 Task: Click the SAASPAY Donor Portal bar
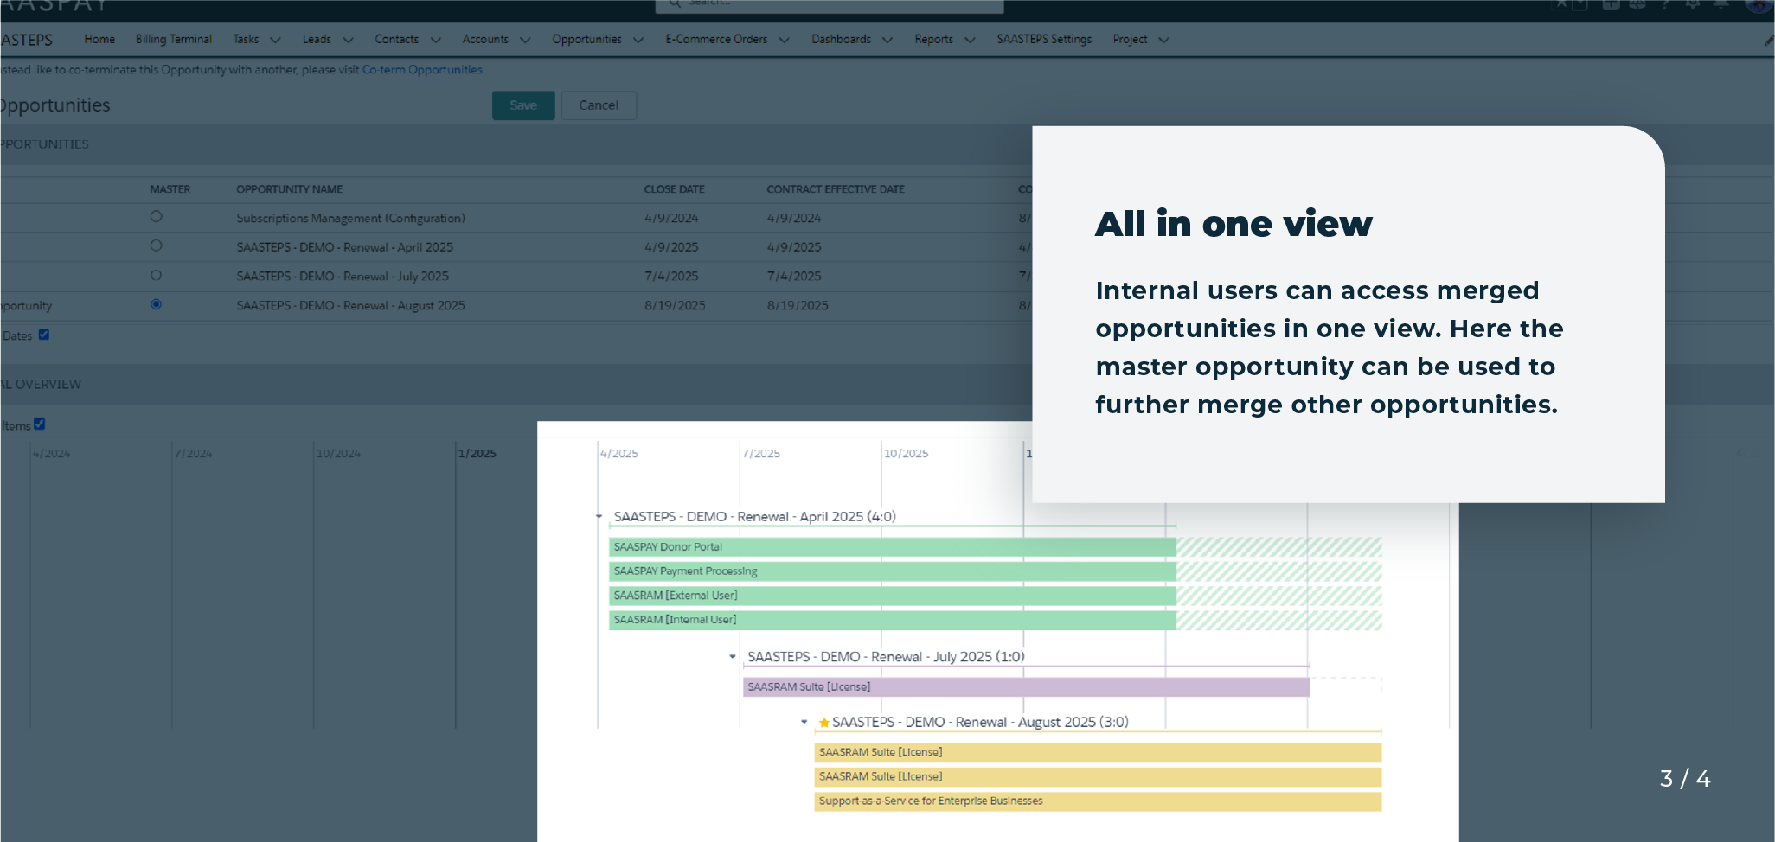[893, 547]
